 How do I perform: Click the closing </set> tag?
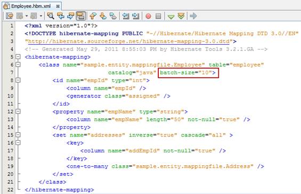point(63,174)
